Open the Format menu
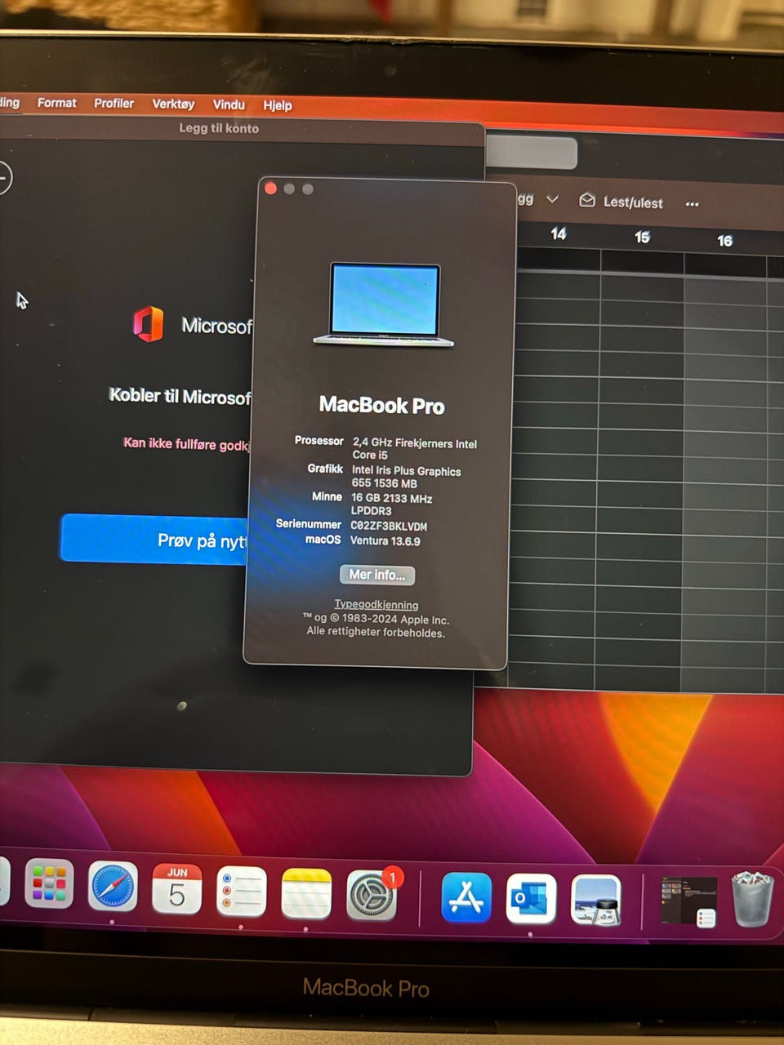Viewport: 784px width, 1045px height. click(56, 103)
